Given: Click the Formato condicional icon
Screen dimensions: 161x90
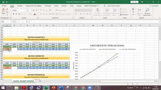Looking at the screenshot, I should (x=98, y=10).
